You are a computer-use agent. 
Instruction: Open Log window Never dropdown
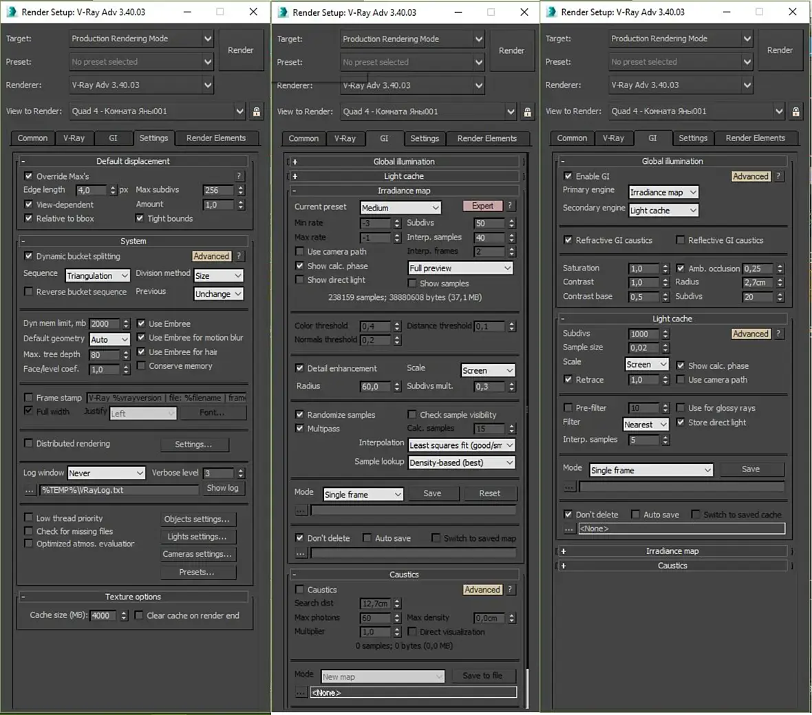coord(106,473)
